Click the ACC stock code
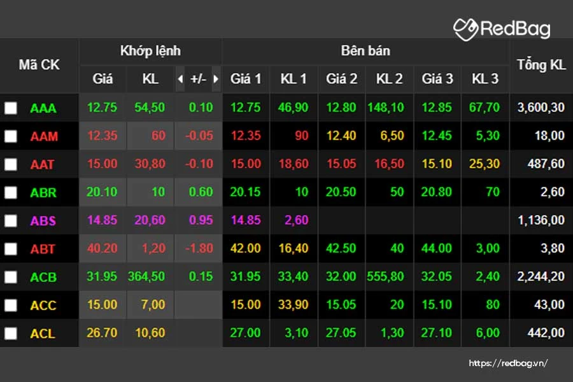 (x=43, y=305)
